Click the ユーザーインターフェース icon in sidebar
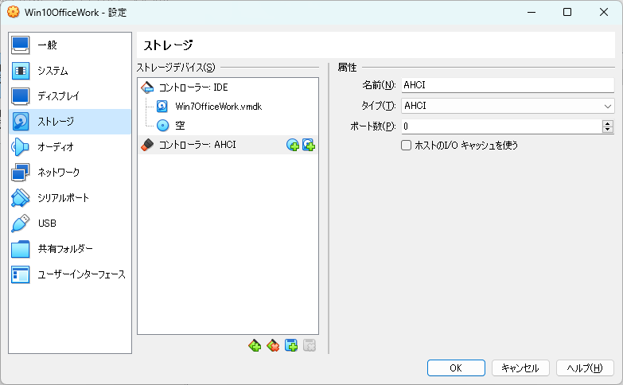Viewport: 623px width, 385px height. point(20,274)
